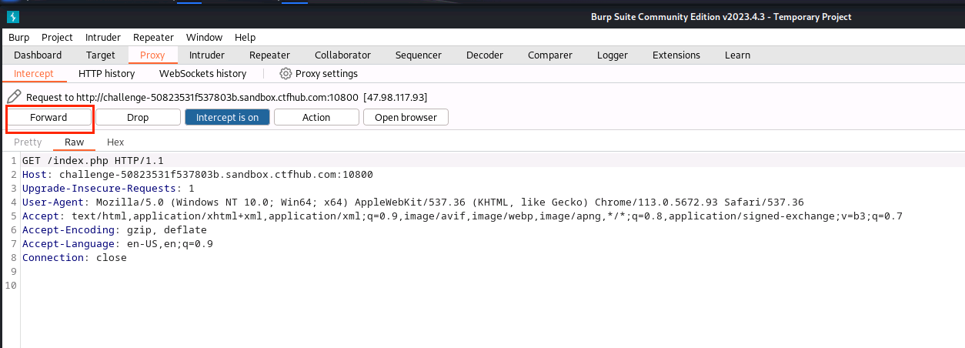
Task: Switch to the Dashboard tab
Action: [x=38, y=55]
